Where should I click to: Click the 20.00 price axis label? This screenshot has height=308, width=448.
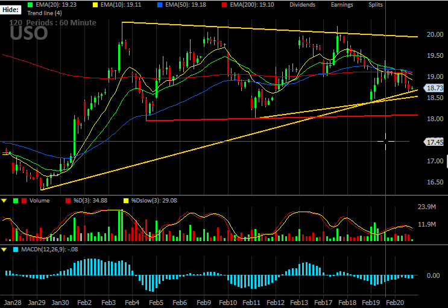(435, 34)
